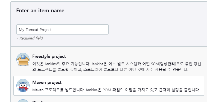Click the highlighted Maven project card
The height and width of the screenshot is (102, 210).
coord(109,86)
